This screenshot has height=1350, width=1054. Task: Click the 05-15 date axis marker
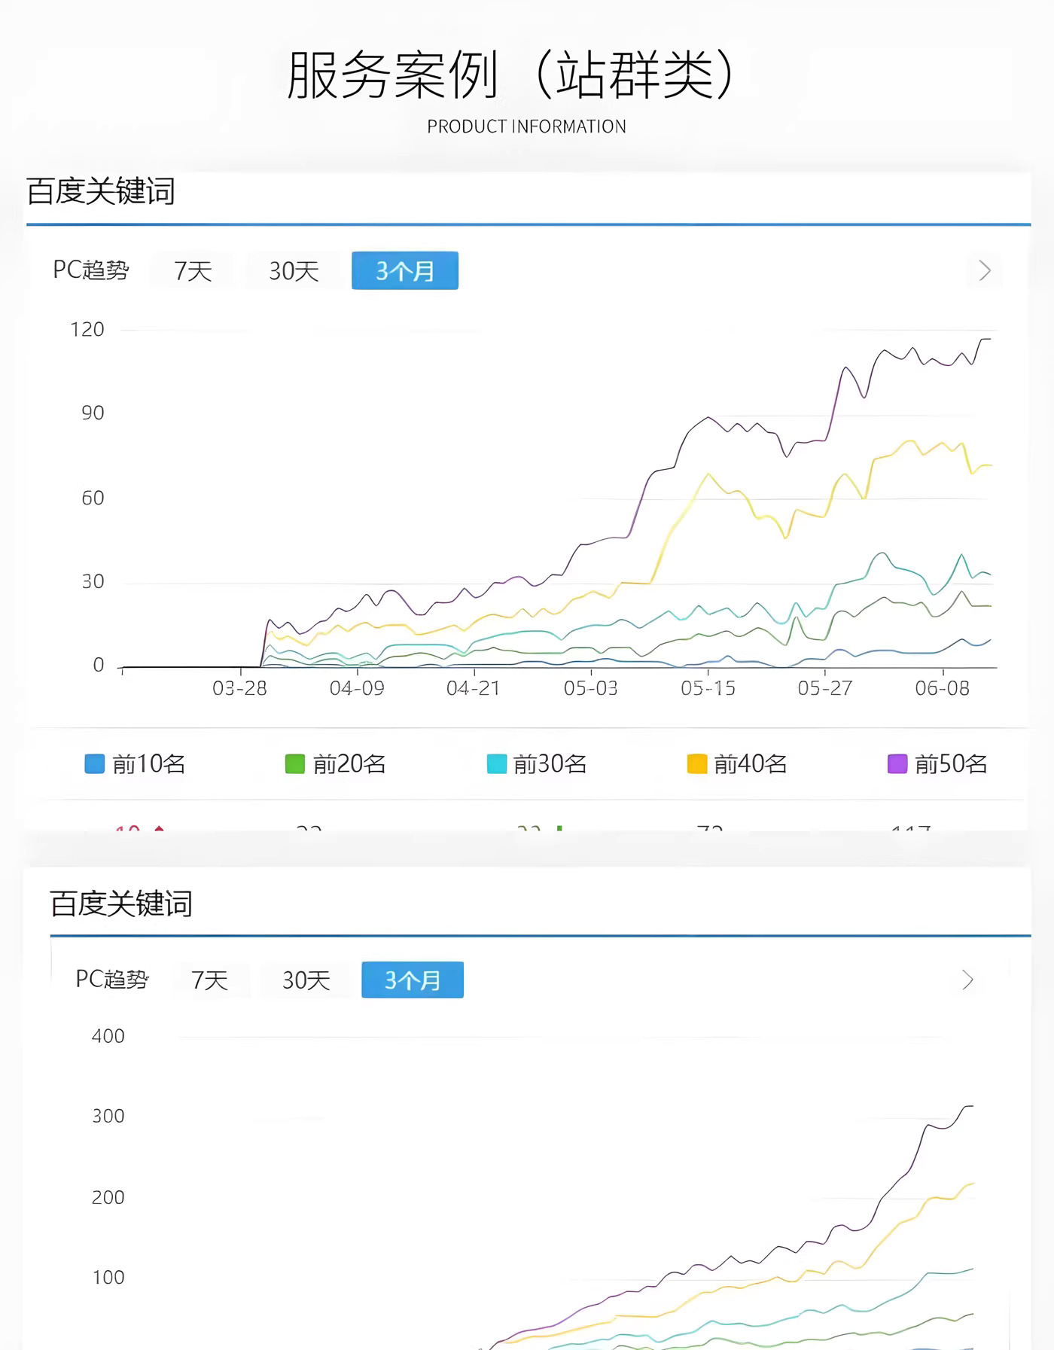pyautogui.click(x=708, y=688)
